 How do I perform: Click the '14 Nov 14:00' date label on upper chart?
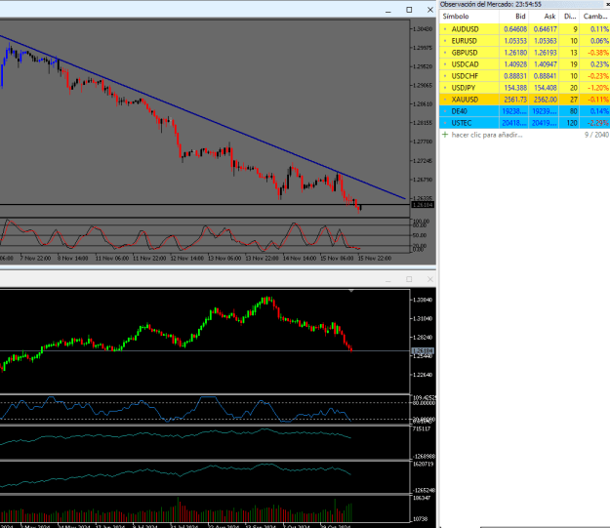pyautogui.click(x=300, y=258)
